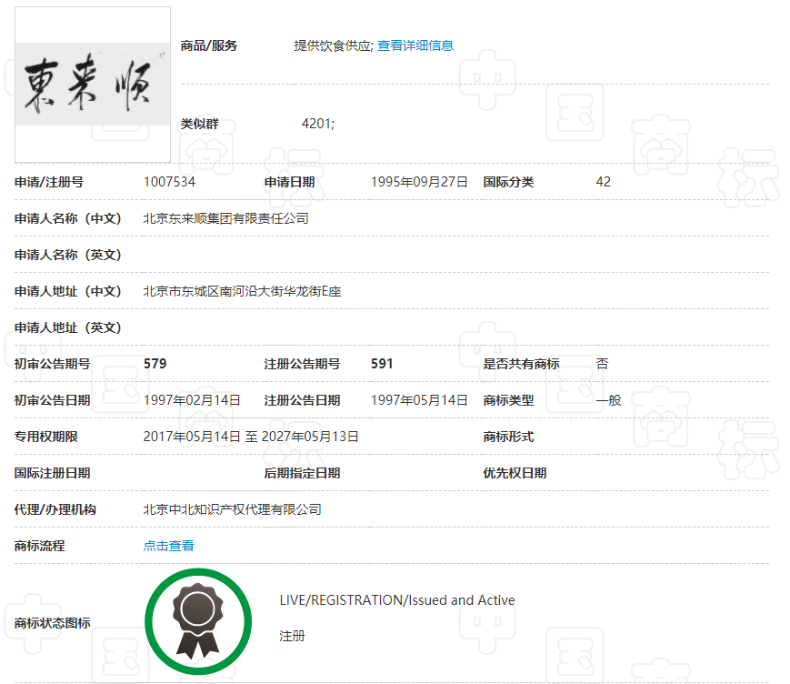Click the international class value 42
790x684 pixels.
point(603,182)
